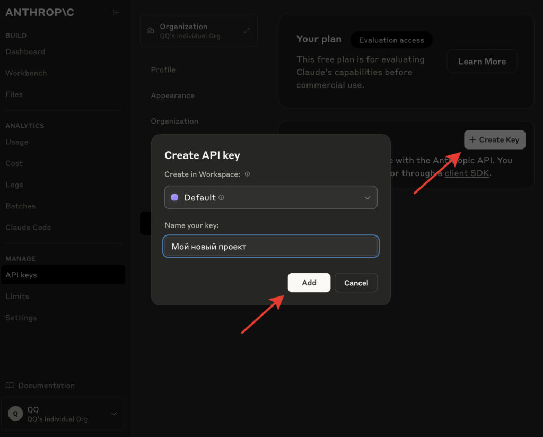Click the organization building icon
543x437 pixels.
click(x=151, y=30)
